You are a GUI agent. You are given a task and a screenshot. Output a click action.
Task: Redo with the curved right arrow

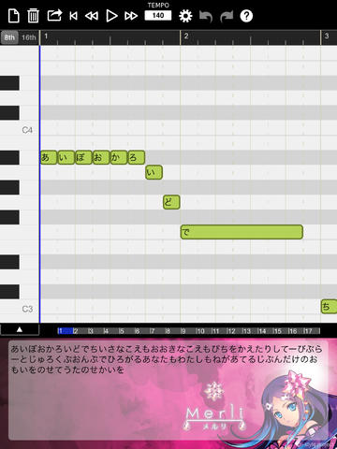coord(227,16)
